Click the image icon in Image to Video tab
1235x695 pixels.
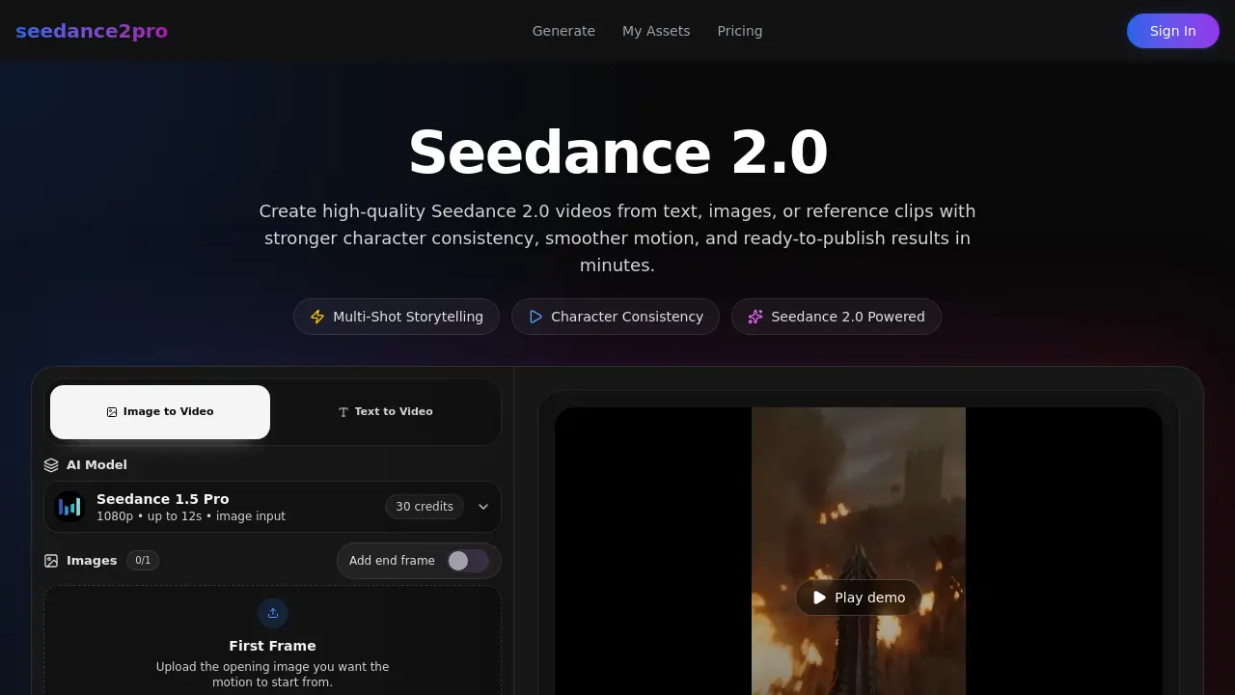coord(112,412)
